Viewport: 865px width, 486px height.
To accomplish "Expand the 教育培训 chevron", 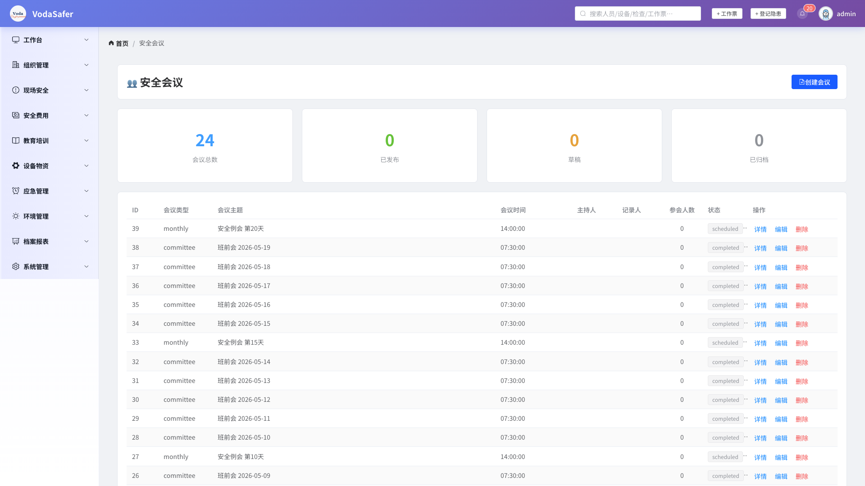I will 86,140.
